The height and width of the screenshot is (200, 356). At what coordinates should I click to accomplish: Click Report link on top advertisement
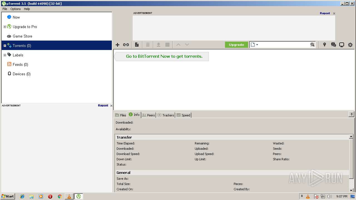325,13
